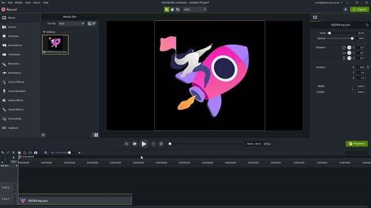The image size is (371, 208).
Task: Click the preview playhead scrubber handle
Action: coord(170,144)
